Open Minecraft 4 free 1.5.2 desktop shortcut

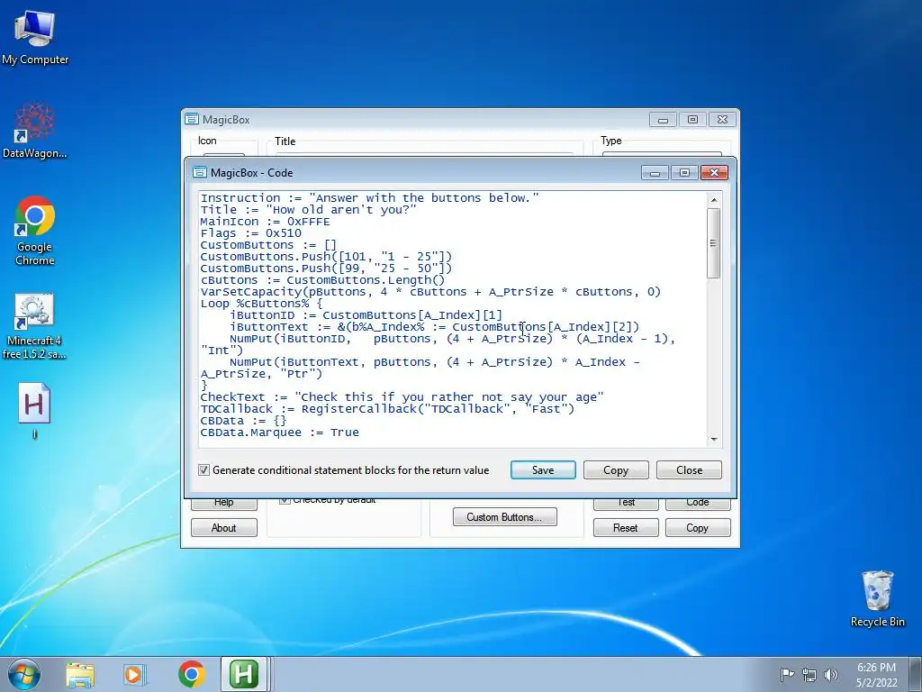click(x=35, y=326)
